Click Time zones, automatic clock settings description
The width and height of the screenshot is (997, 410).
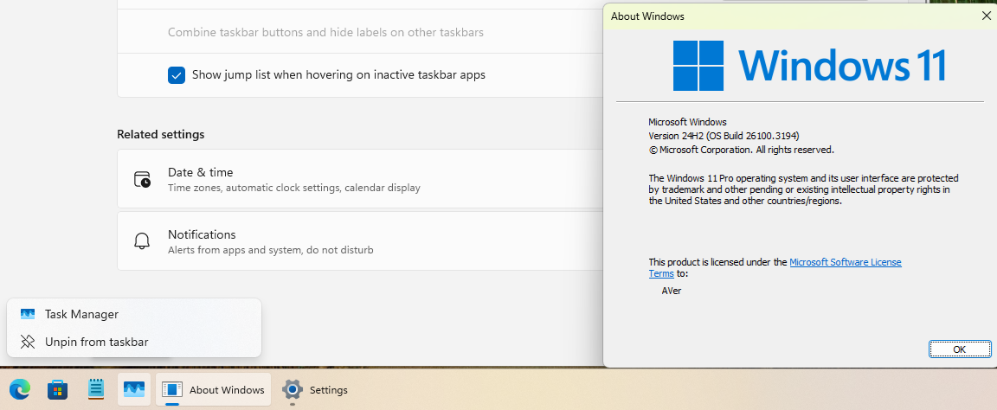pyautogui.click(x=293, y=189)
